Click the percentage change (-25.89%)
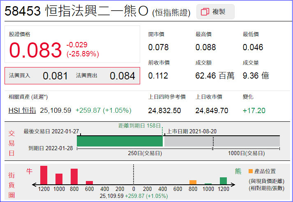 point(83,54)
